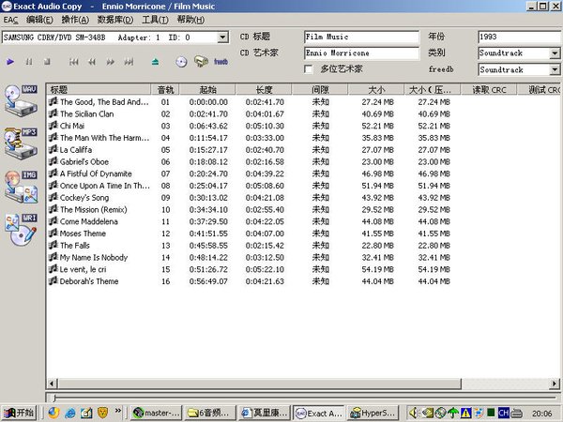The height and width of the screenshot is (422, 563).
Task: Open the 操作(A) menu
Action: pos(75,20)
